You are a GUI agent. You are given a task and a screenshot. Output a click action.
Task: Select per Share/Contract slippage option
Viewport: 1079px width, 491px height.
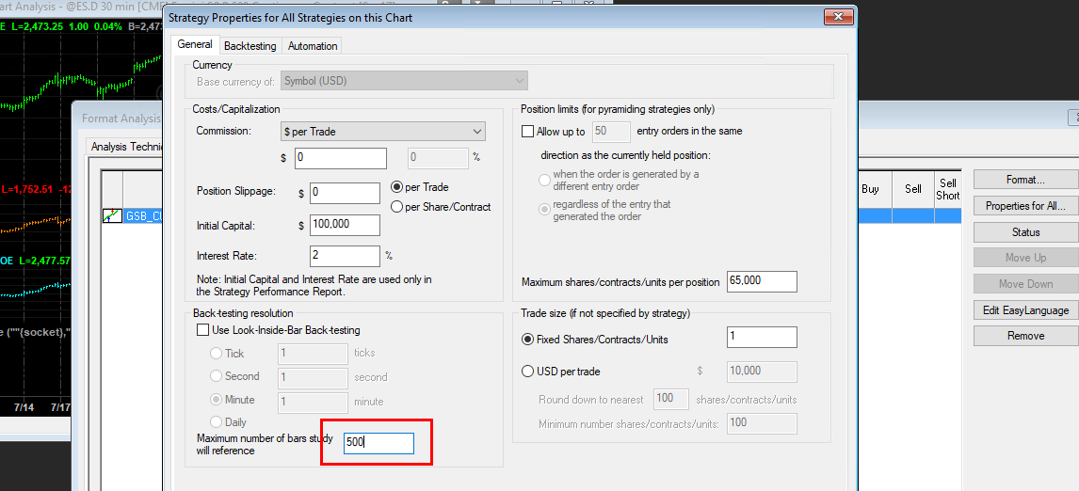pos(396,207)
